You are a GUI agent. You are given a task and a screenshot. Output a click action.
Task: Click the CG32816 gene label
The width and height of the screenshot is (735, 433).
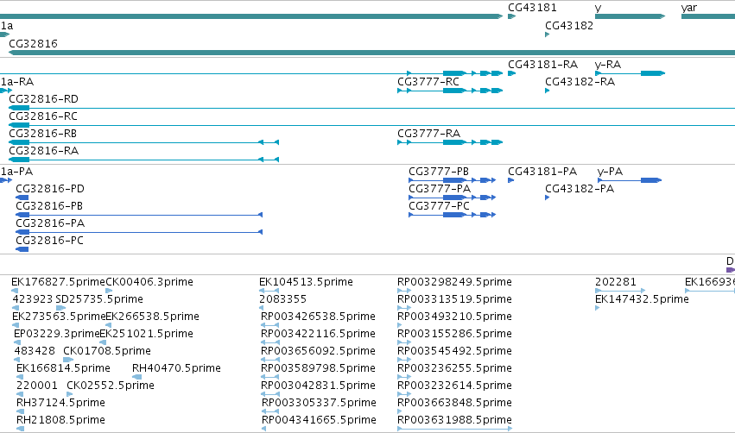coord(34,43)
